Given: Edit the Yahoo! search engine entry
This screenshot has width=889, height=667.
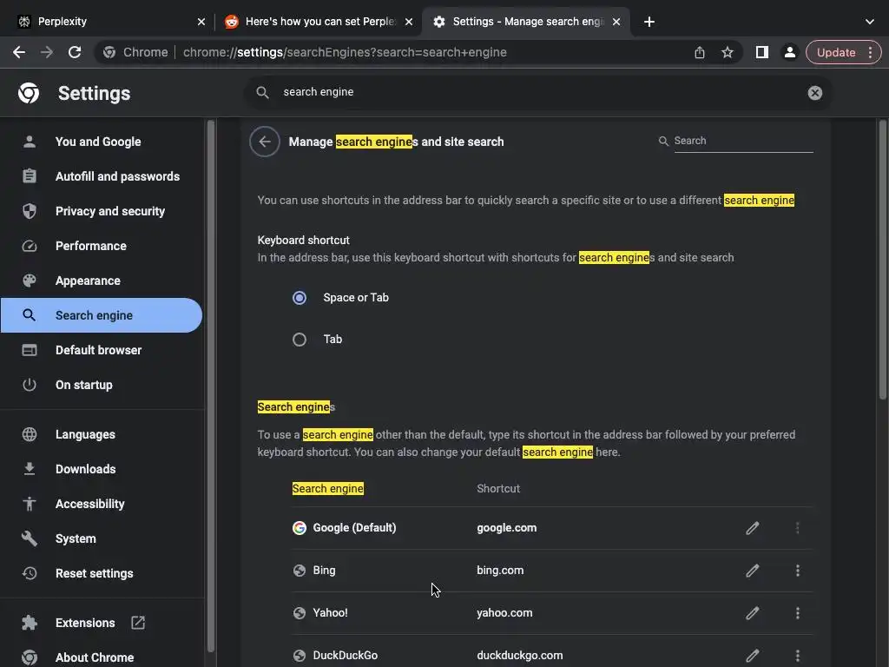Looking at the screenshot, I should click(x=753, y=613).
